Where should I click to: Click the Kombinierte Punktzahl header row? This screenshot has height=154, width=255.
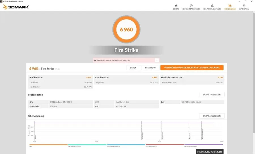[192, 77]
